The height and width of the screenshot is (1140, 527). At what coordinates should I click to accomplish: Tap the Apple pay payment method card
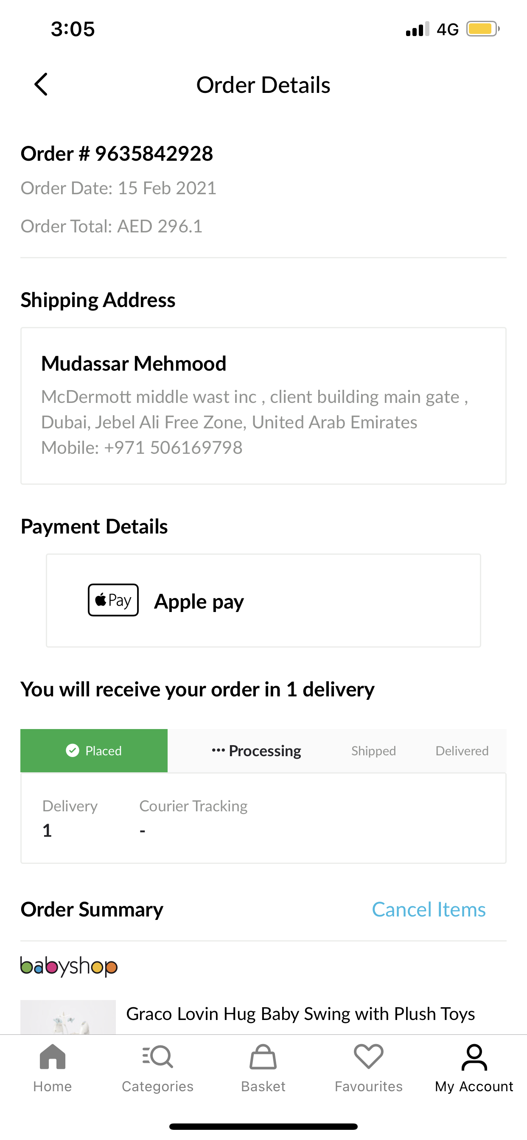(263, 601)
